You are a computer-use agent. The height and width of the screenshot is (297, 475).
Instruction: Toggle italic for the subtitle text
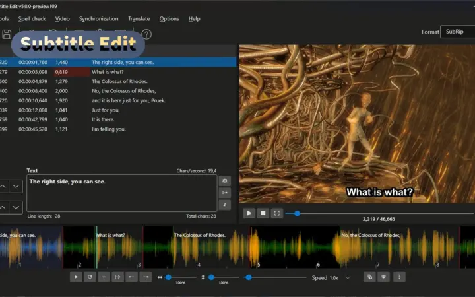[225, 205]
